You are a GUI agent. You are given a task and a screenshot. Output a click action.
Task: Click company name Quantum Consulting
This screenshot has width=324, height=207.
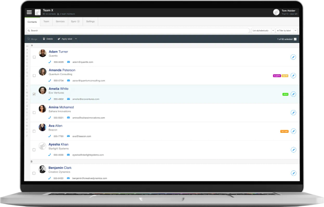pos(60,74)
